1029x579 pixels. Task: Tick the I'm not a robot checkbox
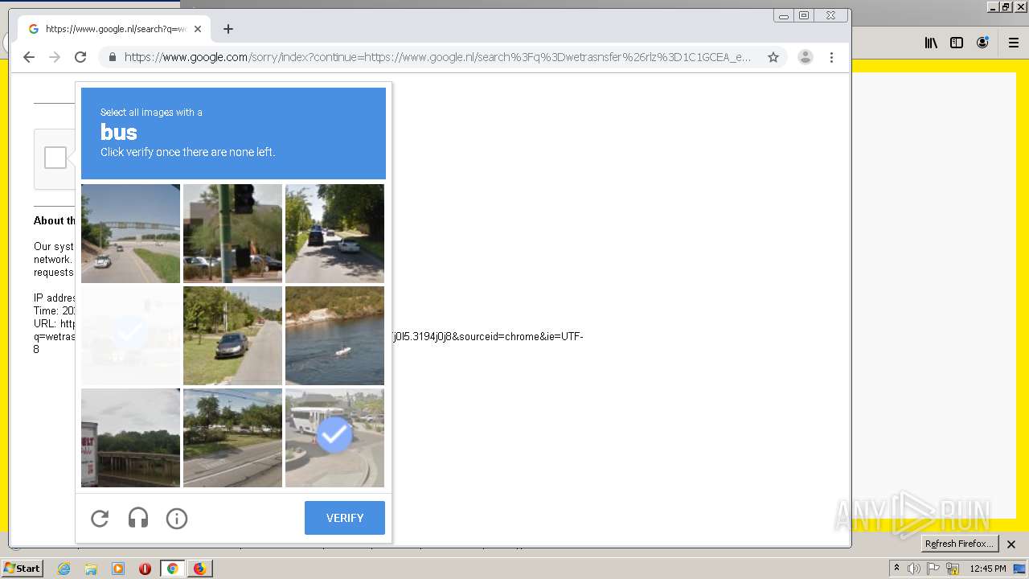[x=55, y=158]
